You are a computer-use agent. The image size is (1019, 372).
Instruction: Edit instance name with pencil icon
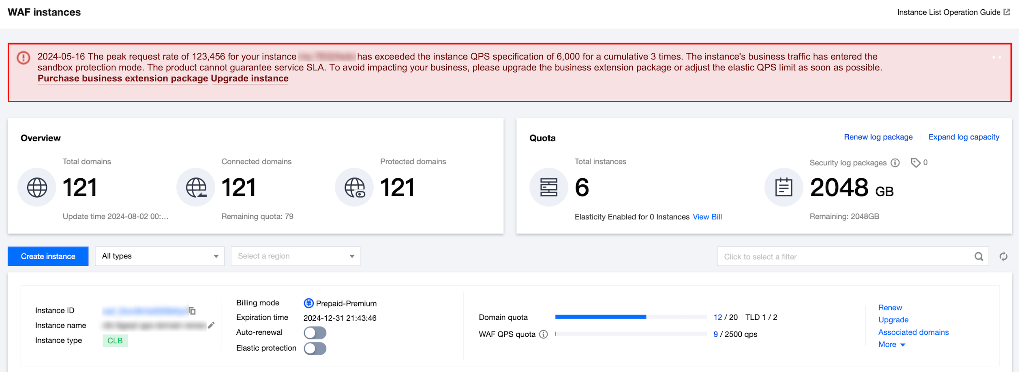coord(211,325)
